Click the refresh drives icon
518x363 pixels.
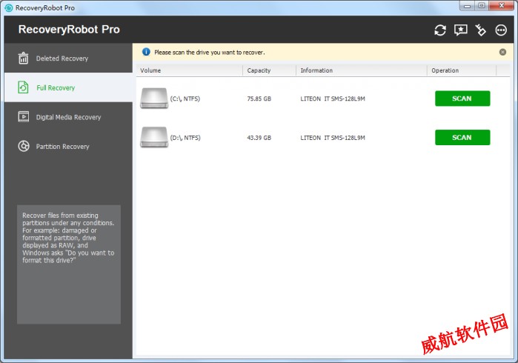[x=440, y=30]
